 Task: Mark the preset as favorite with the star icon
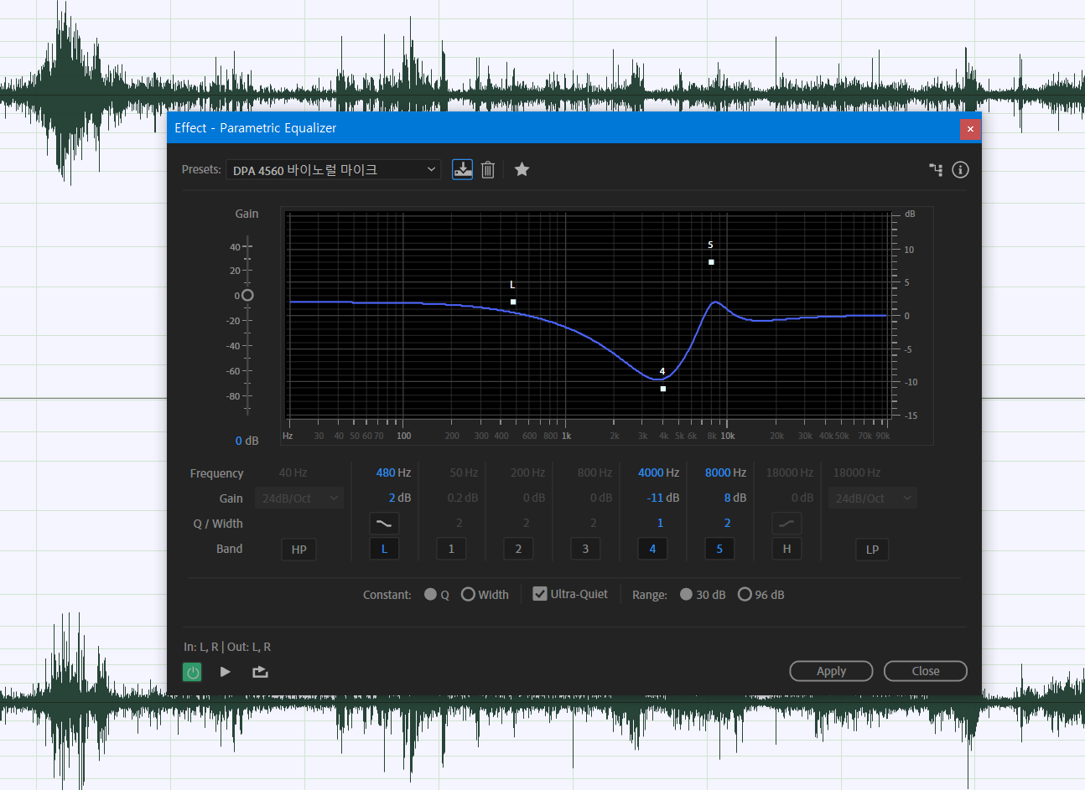coord(522,169)
